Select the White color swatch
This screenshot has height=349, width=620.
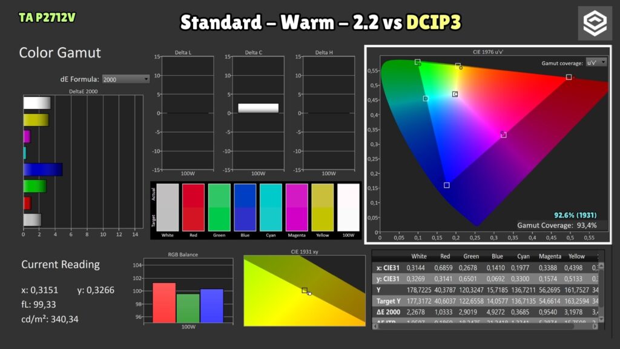click(x=168, y=207)
